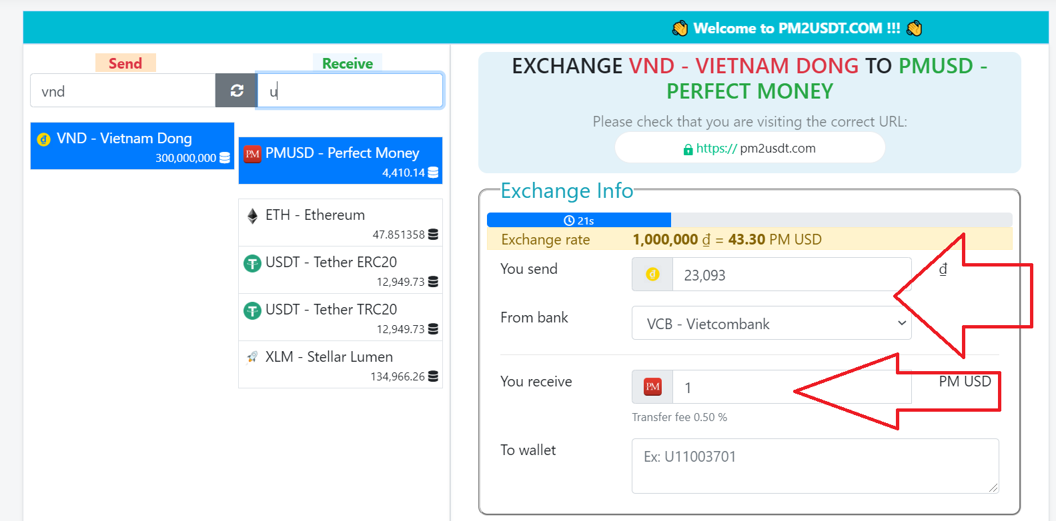1056x521 pixels.
Task: Click the dong coin icon in You send field
Action: coord(652,274)
